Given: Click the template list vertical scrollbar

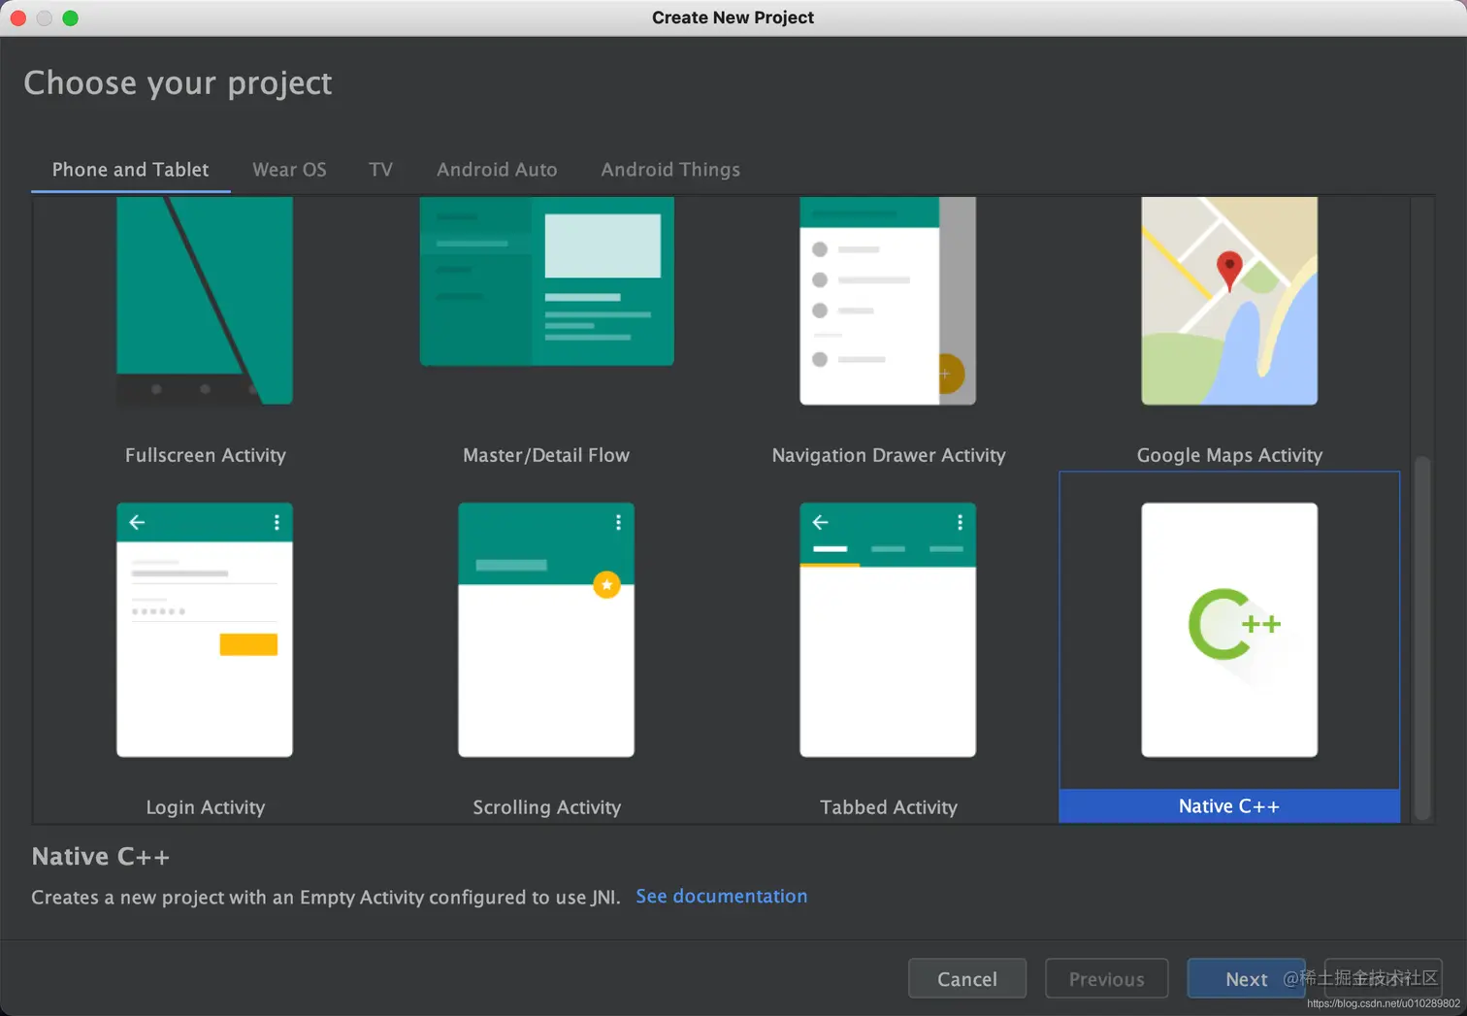Looking at the screenshot, I should point(1422,638).
